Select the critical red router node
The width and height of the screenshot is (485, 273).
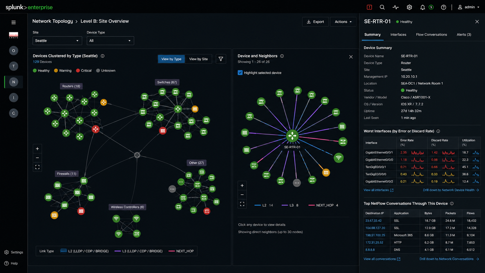pyautogui.click(x=95, y=129)
